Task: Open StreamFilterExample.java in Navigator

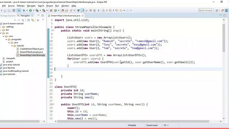Action: point(31,52)
